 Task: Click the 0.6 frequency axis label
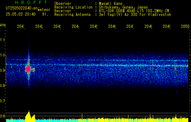coord(3,116)
